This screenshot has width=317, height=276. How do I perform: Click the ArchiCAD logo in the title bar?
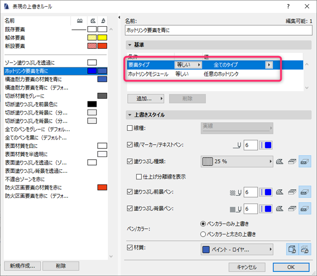click(x=6, y=6)
